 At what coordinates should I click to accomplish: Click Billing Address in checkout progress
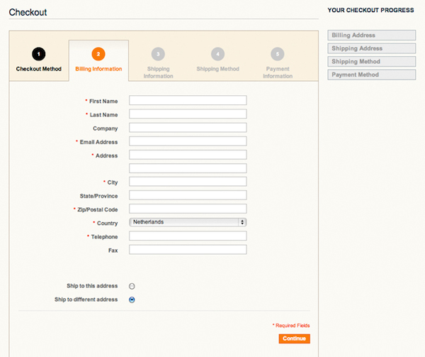(372, 35)
